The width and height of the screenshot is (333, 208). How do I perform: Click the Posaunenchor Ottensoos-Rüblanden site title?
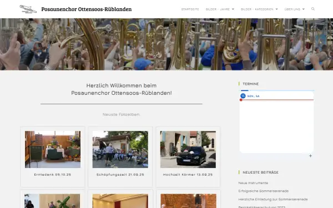pyautogui.click(x=87, y=9)
